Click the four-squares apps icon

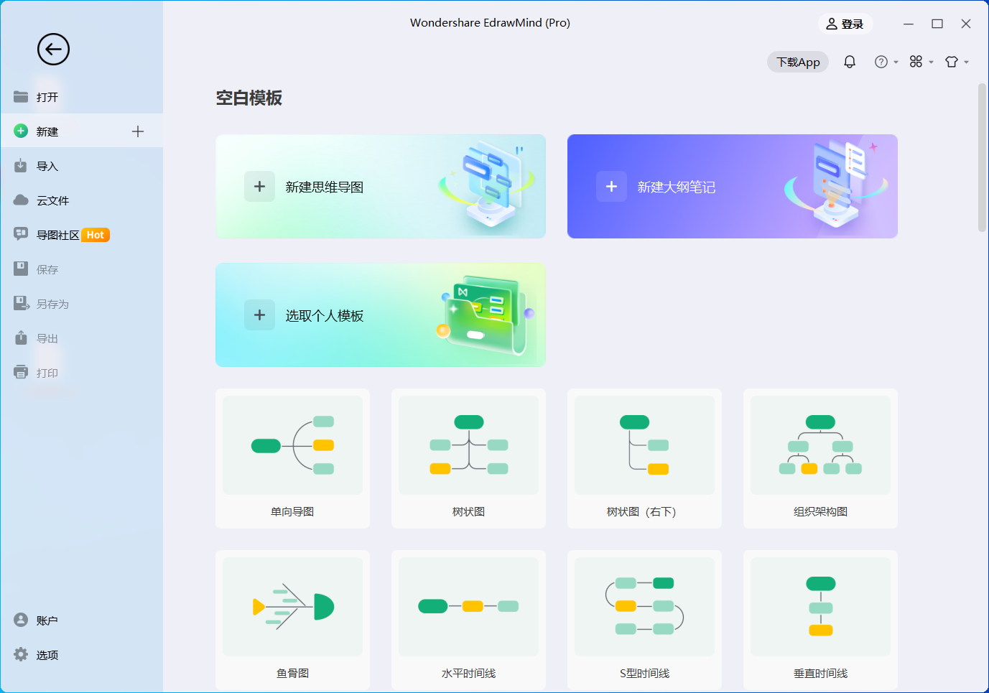pos(916,62)
